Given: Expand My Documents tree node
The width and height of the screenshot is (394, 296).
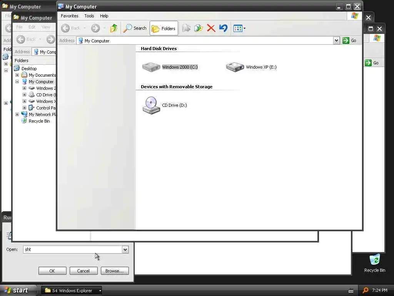Looking at the screenshot, I should (x=17, y=75).
